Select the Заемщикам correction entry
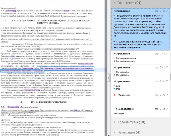171x136 pixels. coord(141,72)
